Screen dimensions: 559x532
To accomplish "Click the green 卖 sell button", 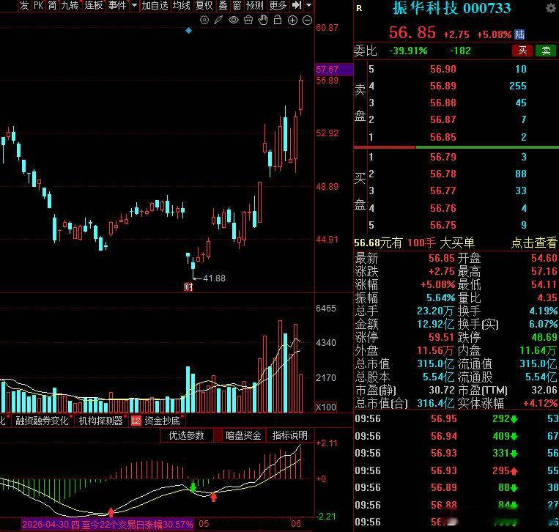I will 546,51.
